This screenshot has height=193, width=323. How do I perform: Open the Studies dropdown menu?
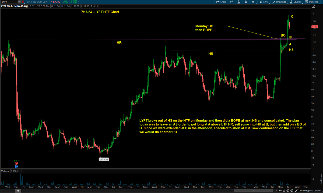tap(296, 2)
